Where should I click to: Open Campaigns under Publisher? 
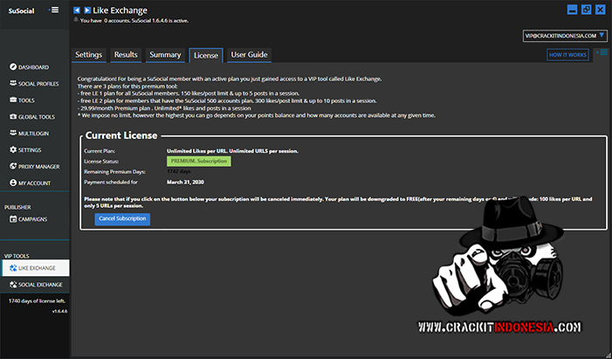pos(32,218)
